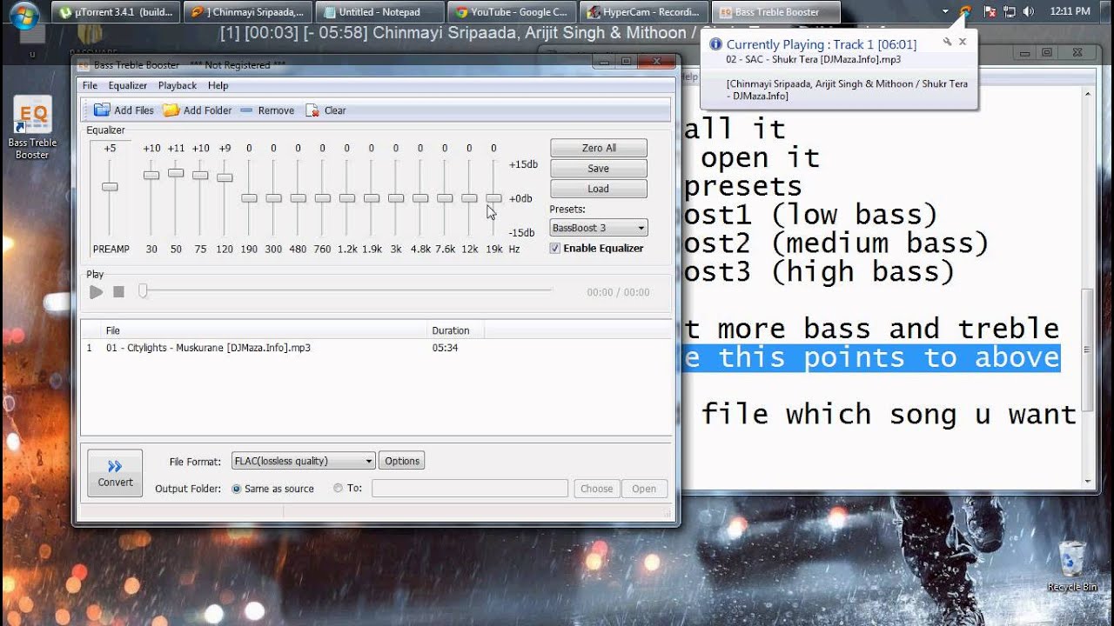Image resolution: width=1114 pixels, height=626 pixels.
Task: Open the Presets dropdown showing BassBoost 3
Action: point(599,228)
